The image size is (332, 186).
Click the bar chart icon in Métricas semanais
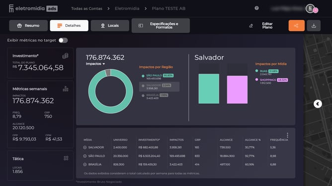click(66, 89)
